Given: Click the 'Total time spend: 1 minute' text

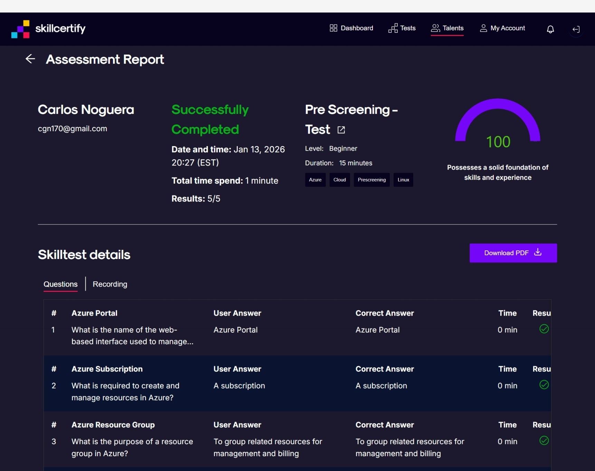Looking at the screenshot, I should pos(225,181).
